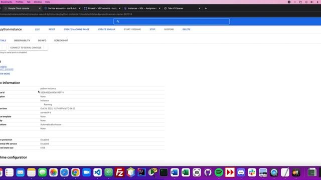
Task: Open the OS INFO tab
Action: tap(42, 40)
